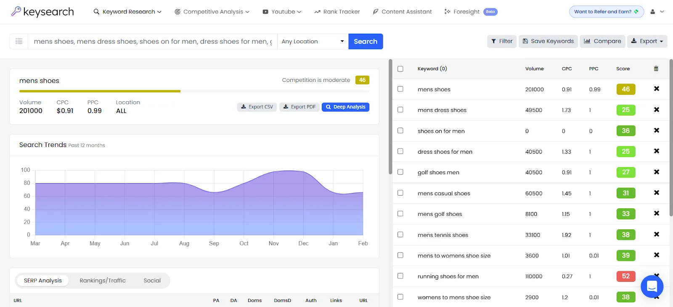Click green score 25 for mens dress shoes
The width and height of the screenshot is (673, 307).
[x=626, y=110]
